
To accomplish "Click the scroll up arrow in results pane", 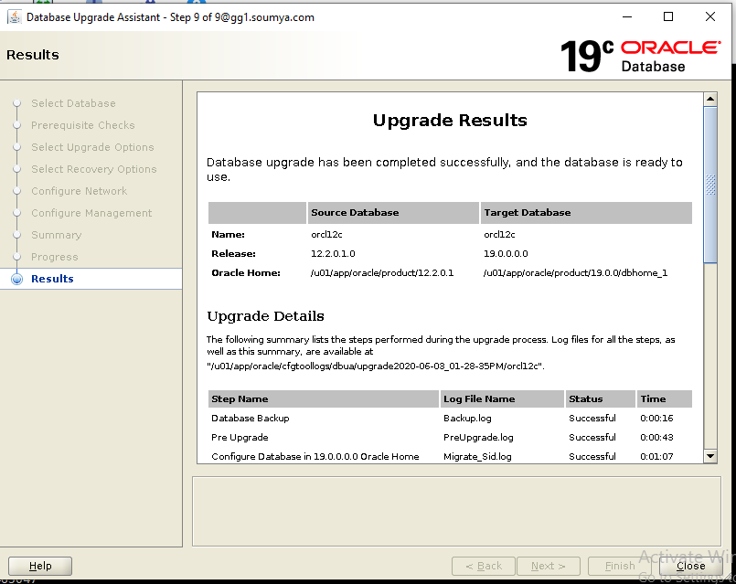I will (x=710, y=99).
